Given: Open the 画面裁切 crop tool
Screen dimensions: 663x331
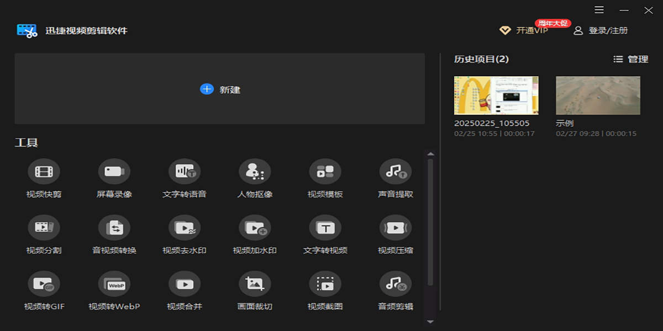Looking at the screenshot, I should point(255,284).
